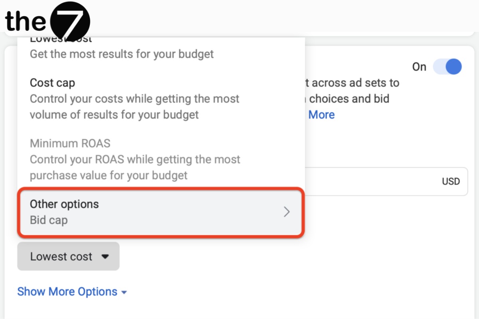
Task: Click the "the 7" logo
Action: click(x=47, y=20)
